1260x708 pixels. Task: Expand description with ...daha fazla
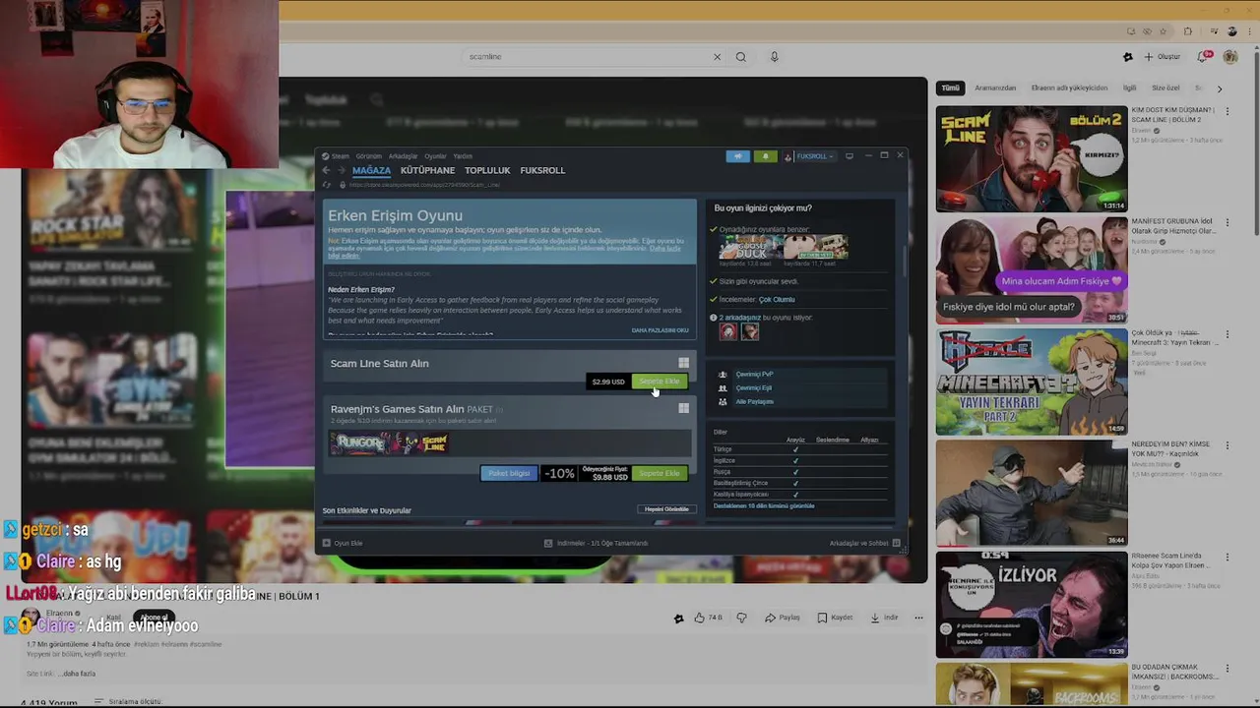click(x=78, y=674)
